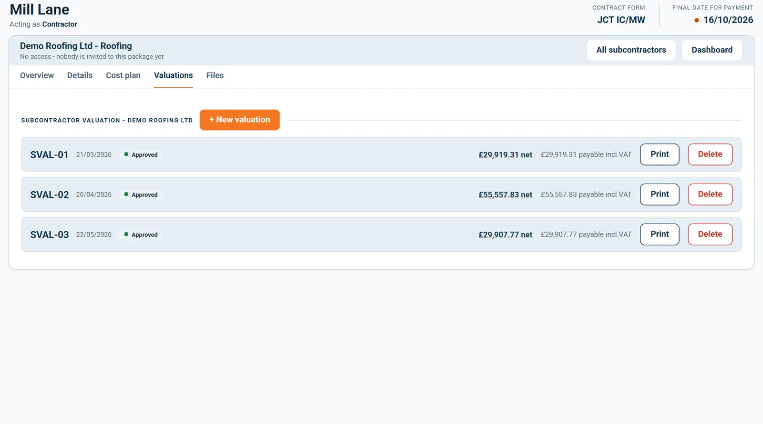Click the Mill Lane project title

40,10
